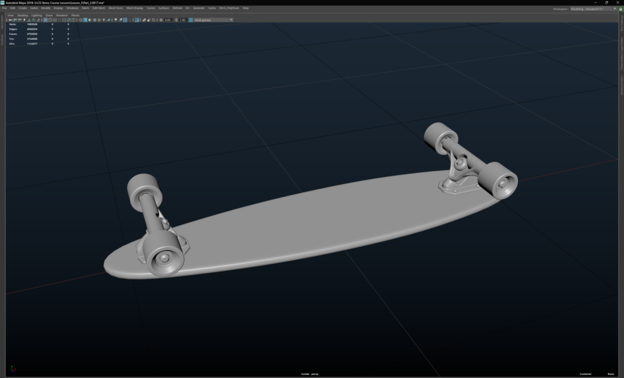Open the panel Shading menu
624x378 pixels.
tap(23, 15)
